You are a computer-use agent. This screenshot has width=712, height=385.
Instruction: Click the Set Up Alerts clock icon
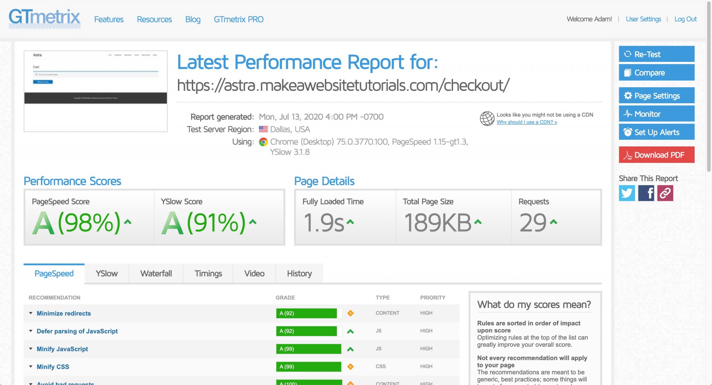click(x=628, y=132)
